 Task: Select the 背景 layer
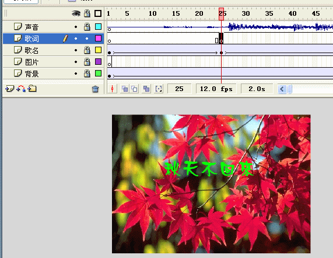pyautogui.click(x=53, y=74)
